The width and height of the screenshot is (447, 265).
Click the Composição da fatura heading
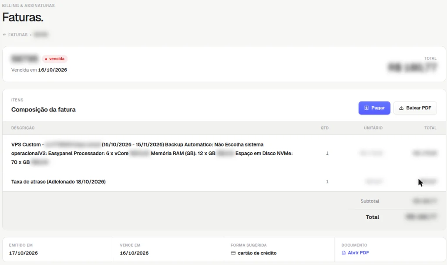coord(44,110)
